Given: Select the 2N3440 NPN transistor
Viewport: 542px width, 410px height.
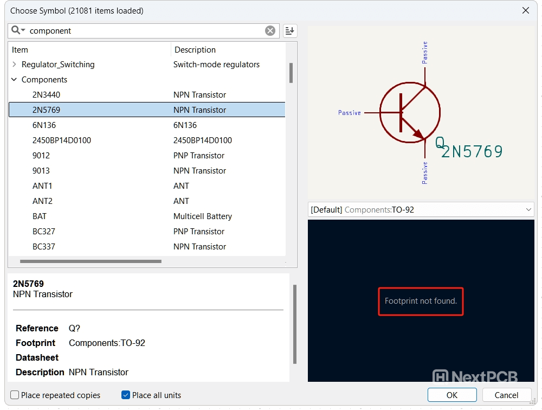Looking at the screenshot, I should point(47,95).
